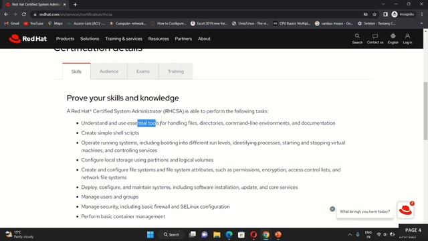Expand the Products menu
The width and height of the screenshot is (428, 241).
point(66,39)
